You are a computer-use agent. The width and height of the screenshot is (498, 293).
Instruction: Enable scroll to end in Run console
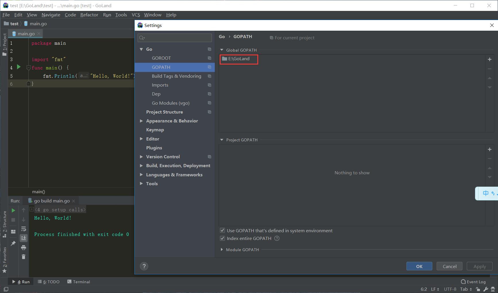point(24,238)
